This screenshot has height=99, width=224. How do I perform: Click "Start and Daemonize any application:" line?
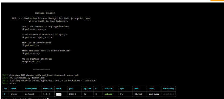tap(46, 26)
